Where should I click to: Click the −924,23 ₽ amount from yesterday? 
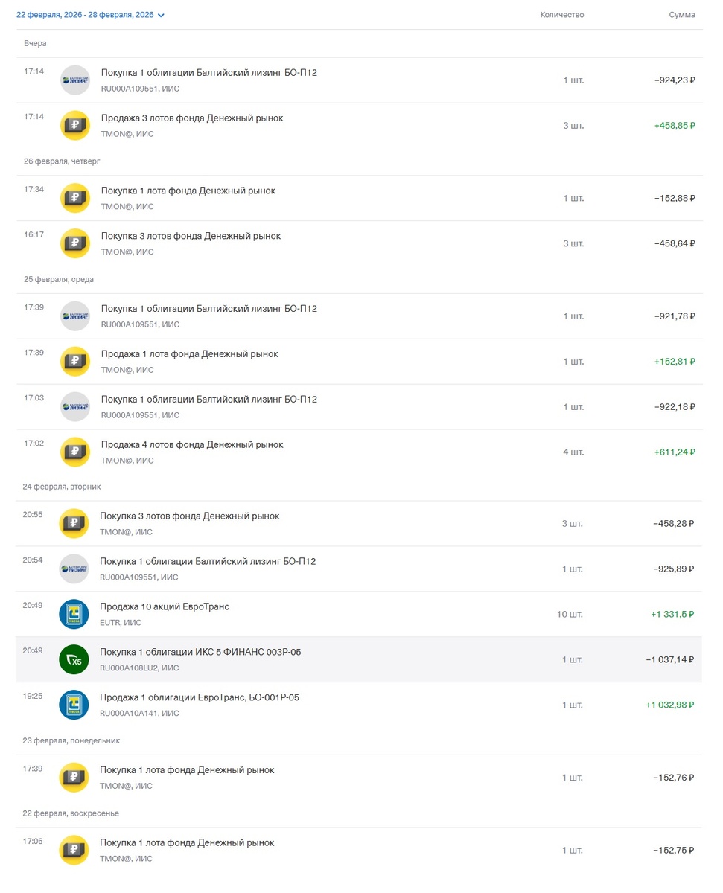coord(675,80)
